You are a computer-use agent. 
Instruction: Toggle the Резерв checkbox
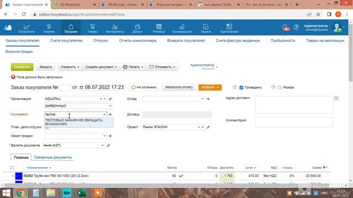[x=280, y=87]
